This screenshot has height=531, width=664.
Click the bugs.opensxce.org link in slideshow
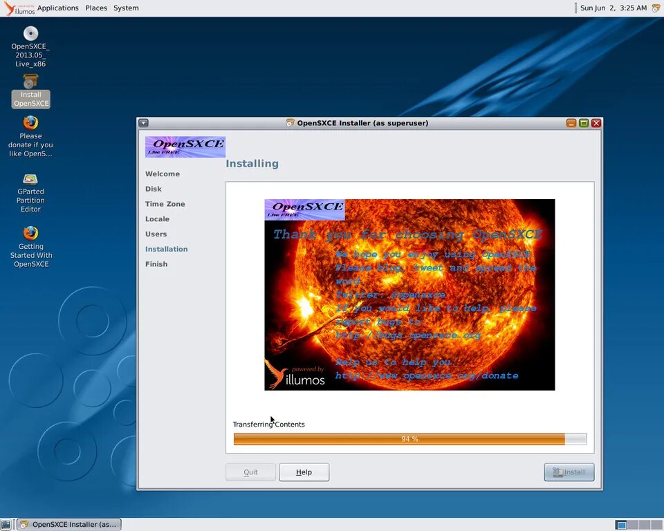tap(408, 335)
